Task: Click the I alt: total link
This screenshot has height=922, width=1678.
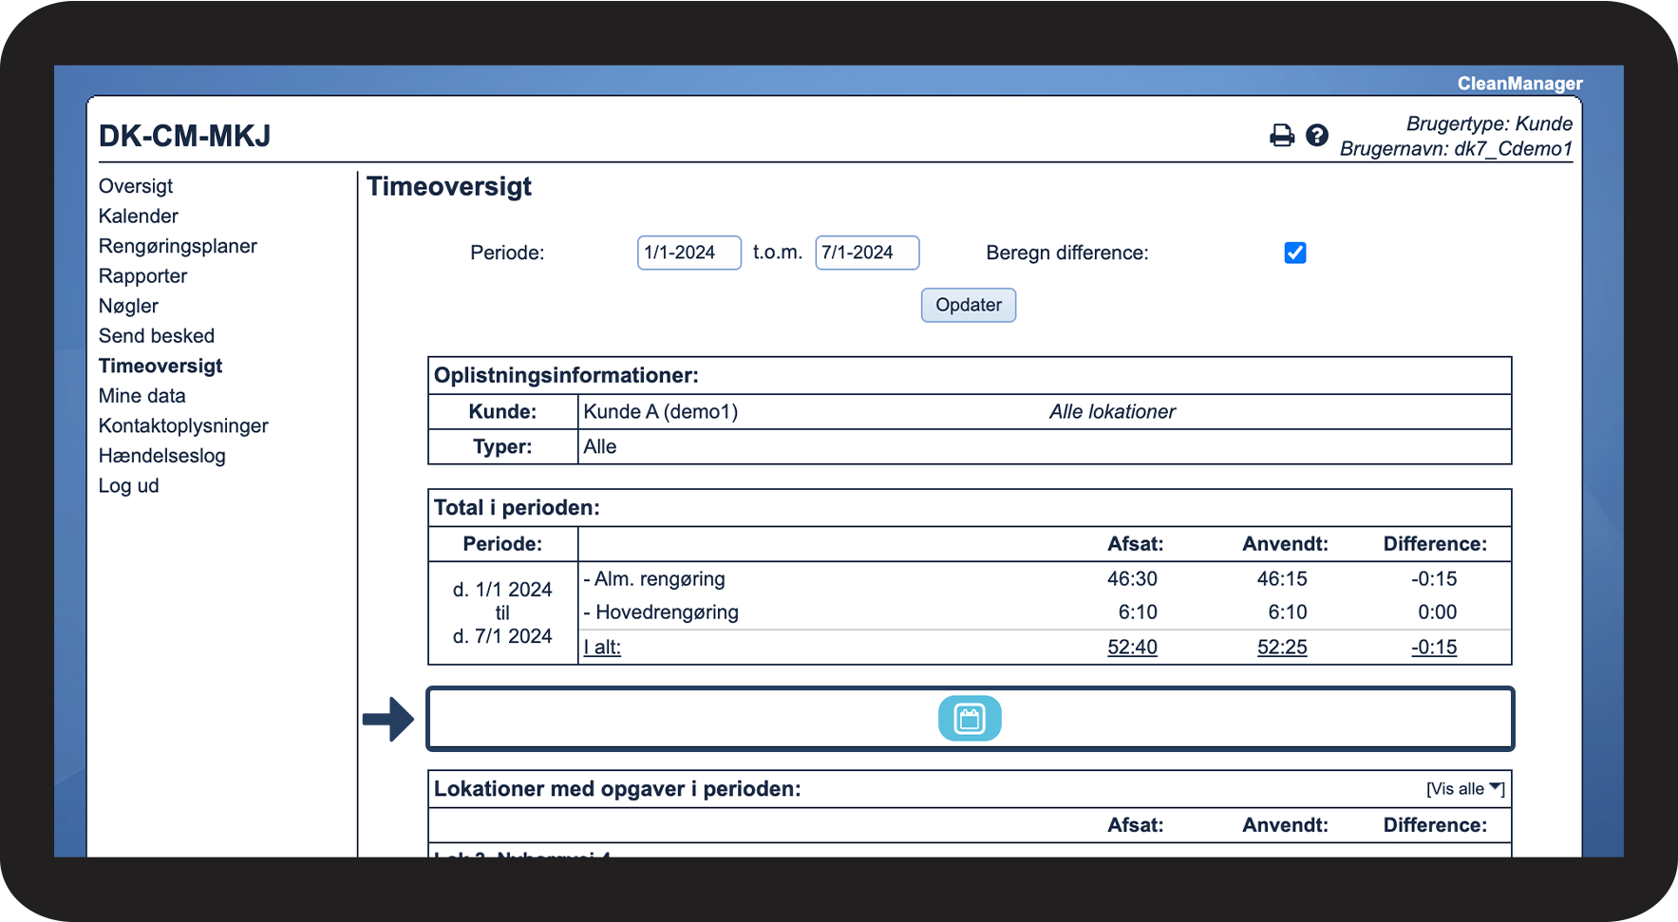Action: click(602, 647)
